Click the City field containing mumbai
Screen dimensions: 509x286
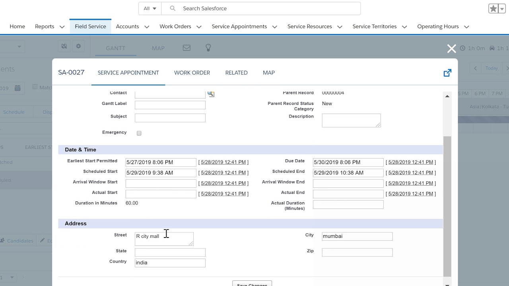(x=357, y=236)
